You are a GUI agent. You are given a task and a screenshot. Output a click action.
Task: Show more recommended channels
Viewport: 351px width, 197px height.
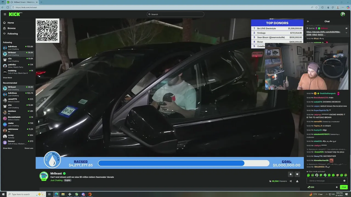tap(7, 148)
